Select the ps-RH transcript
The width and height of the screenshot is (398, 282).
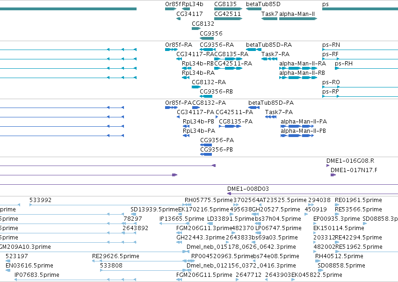(367, 69)
